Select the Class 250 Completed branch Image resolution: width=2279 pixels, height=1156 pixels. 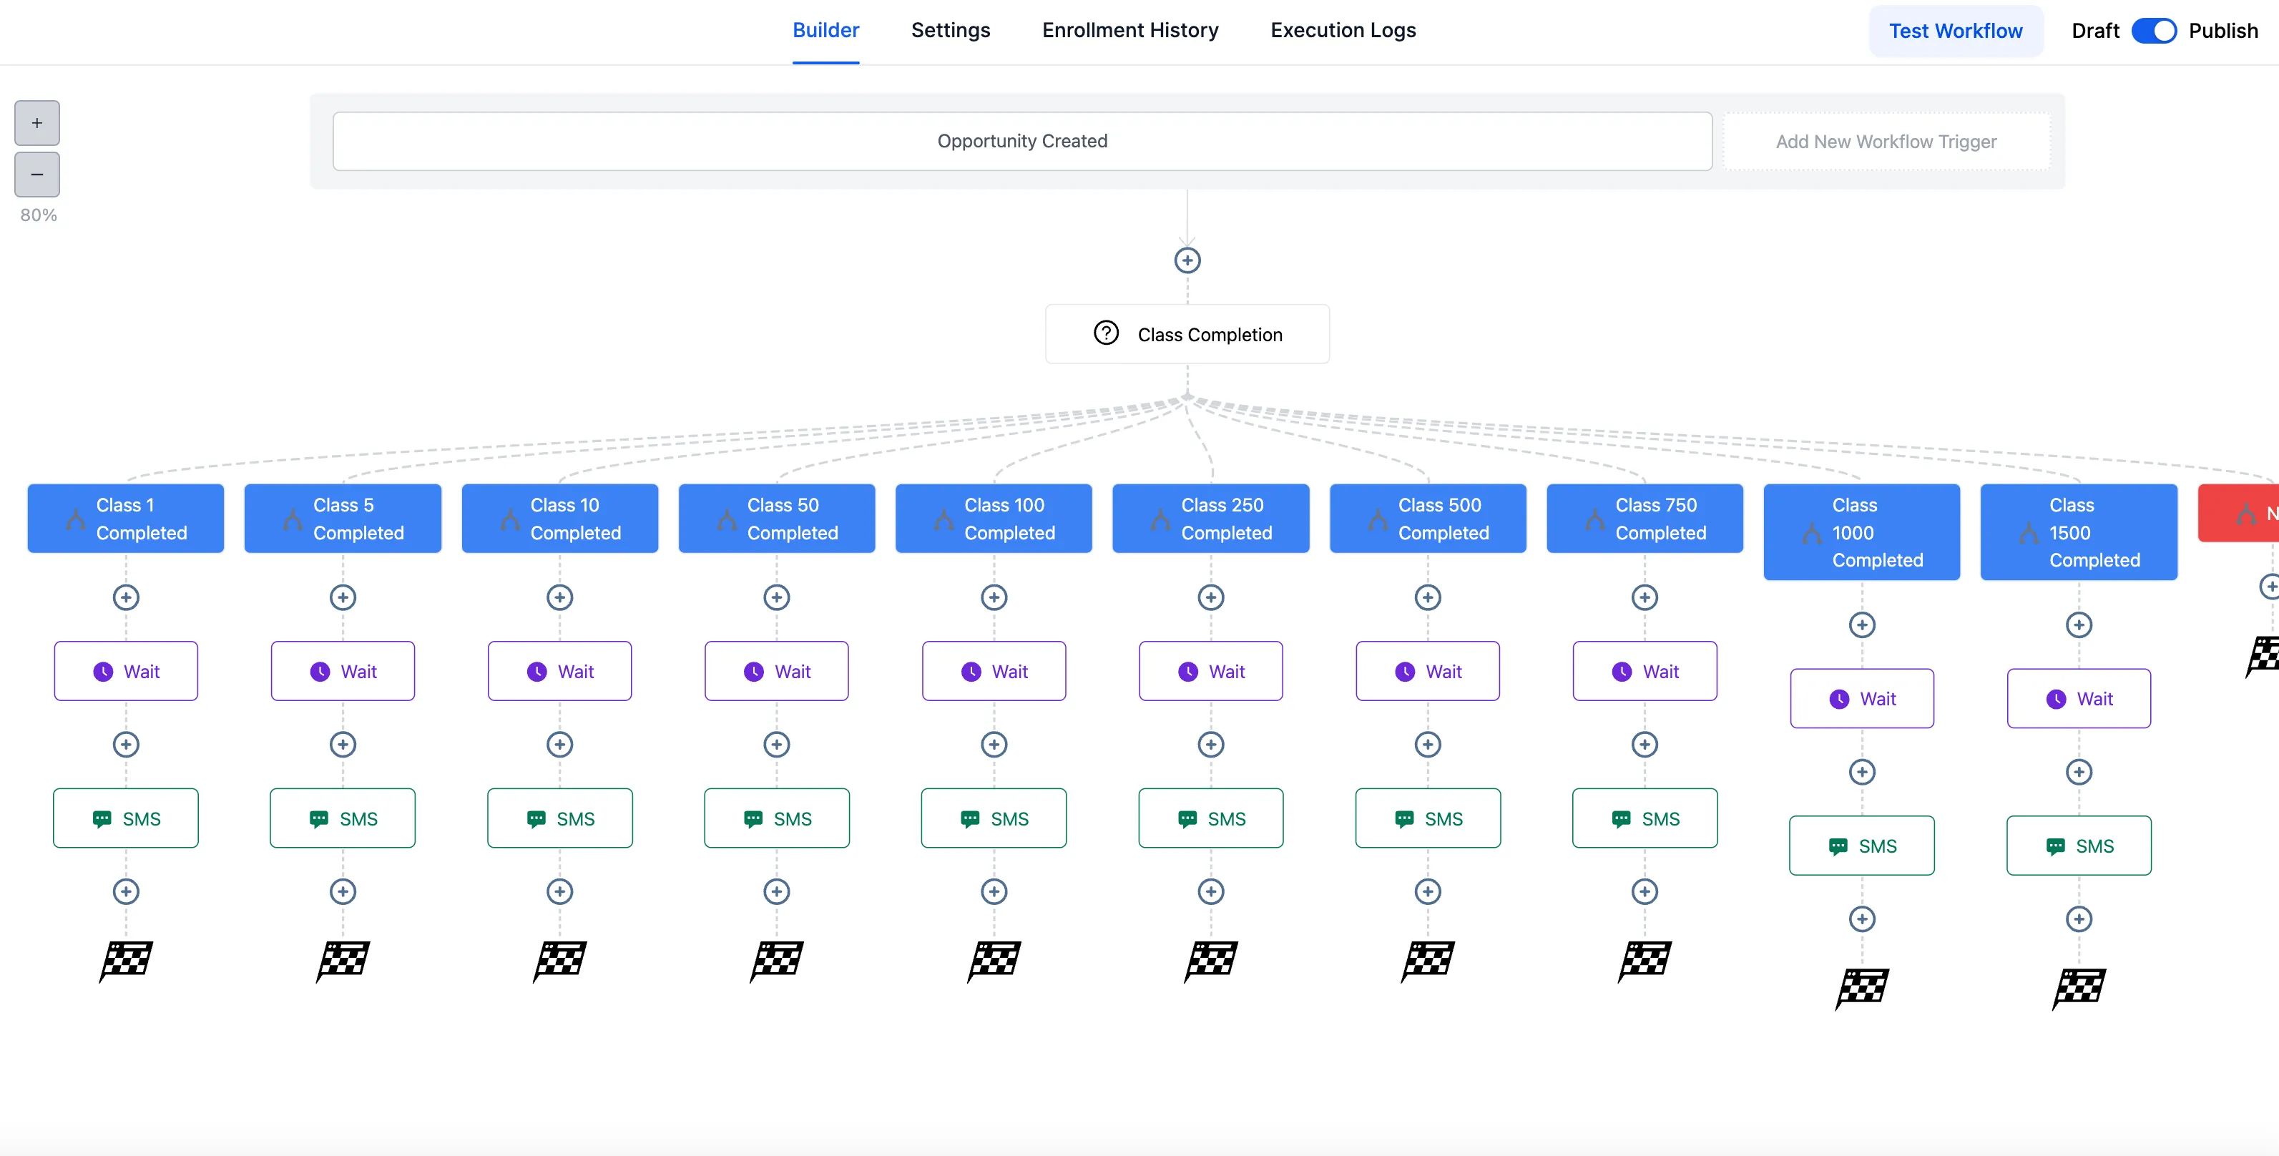[1211, 519]
